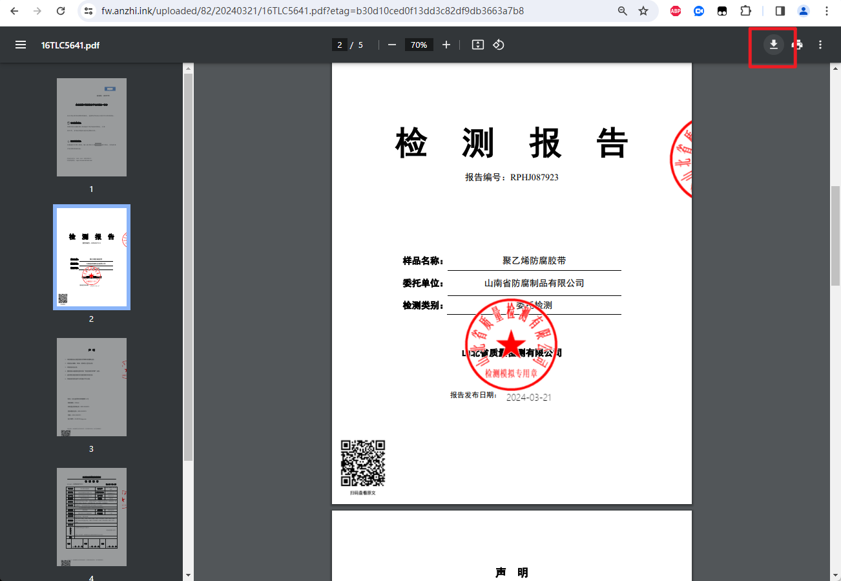This screenshot has height=581, width=841.
Task: Zoom out on the PDF
Action: [x=391, y=45]
